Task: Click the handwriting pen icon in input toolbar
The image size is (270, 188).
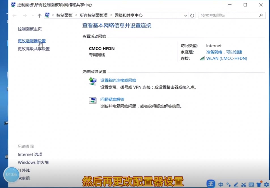Action: coord(236,184)
